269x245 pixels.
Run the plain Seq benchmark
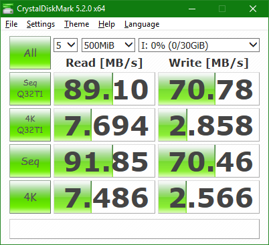click(30, 161)
